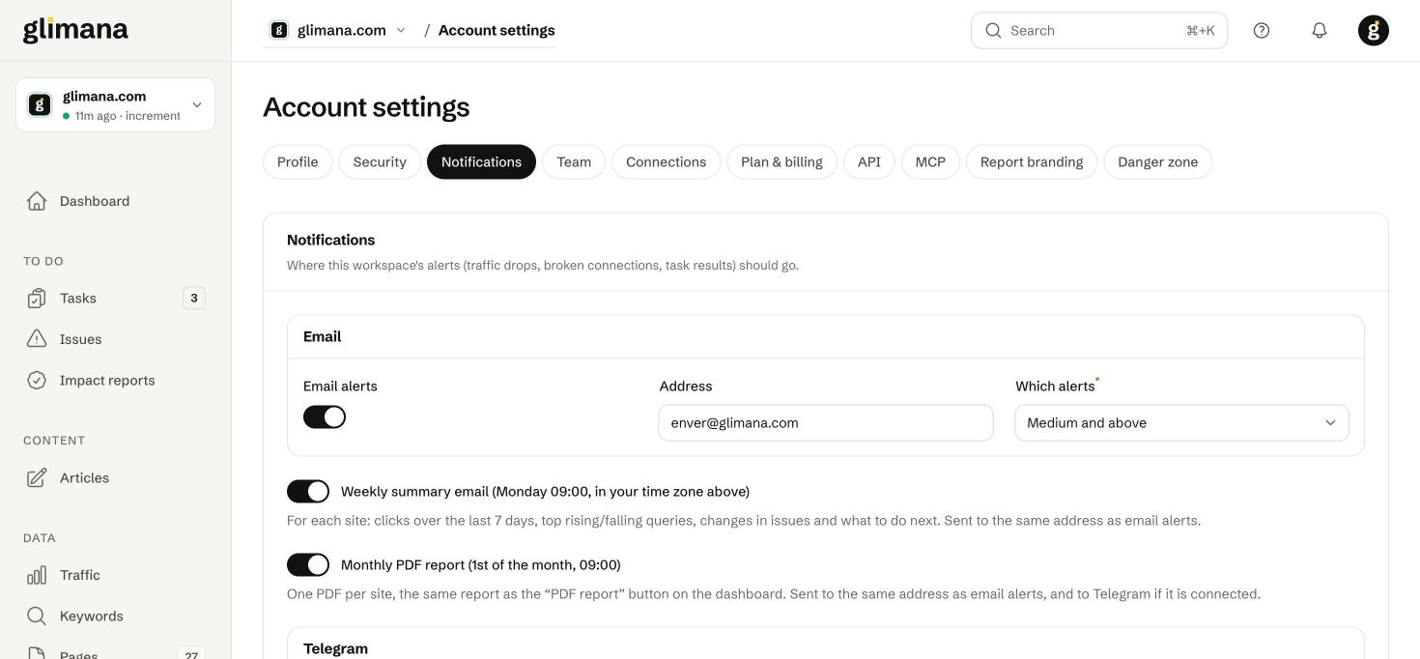Screen dimensions: 1420x659
Task: Open the Plan & billing tab
Action: pos(781,161)
